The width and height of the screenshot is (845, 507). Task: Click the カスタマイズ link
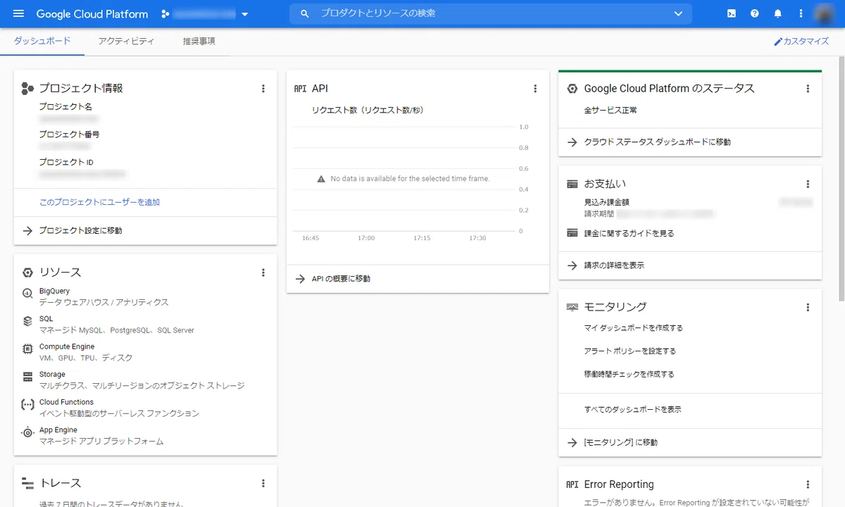pos(801,42)
